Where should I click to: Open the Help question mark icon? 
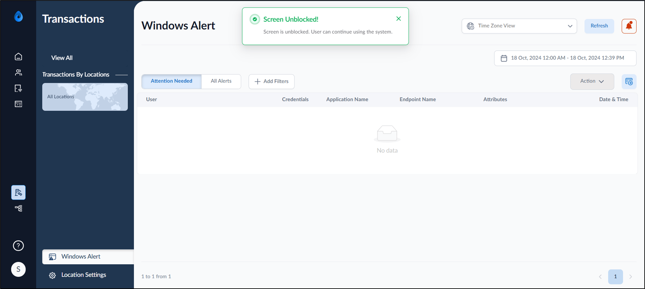pos(18,246)
